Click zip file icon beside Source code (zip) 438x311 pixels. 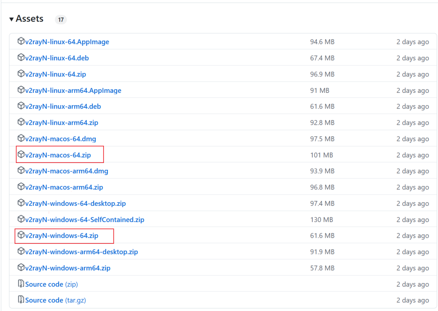pos(21,284)
